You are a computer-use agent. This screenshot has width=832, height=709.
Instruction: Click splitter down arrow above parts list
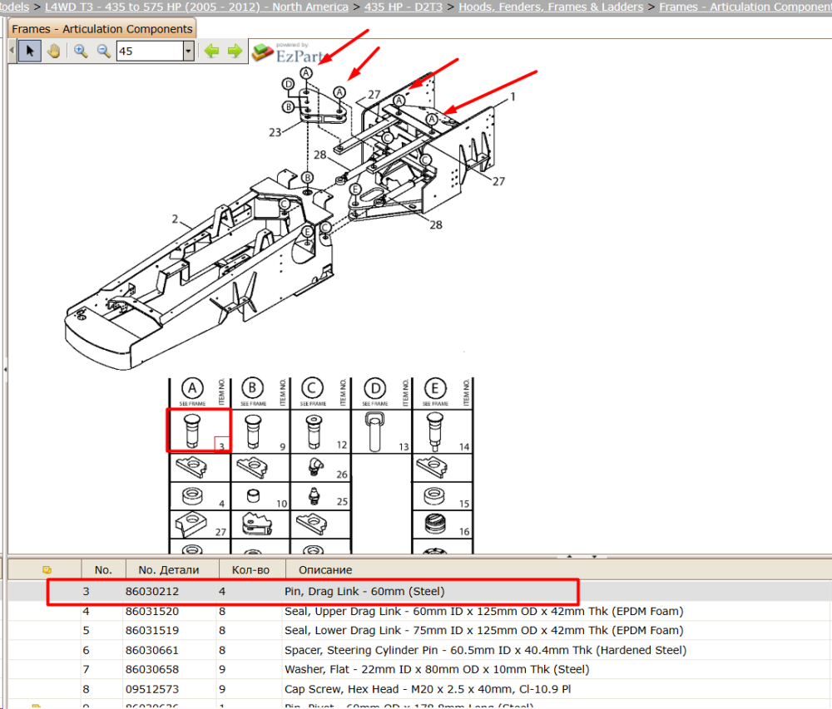(x=594, y=556)
